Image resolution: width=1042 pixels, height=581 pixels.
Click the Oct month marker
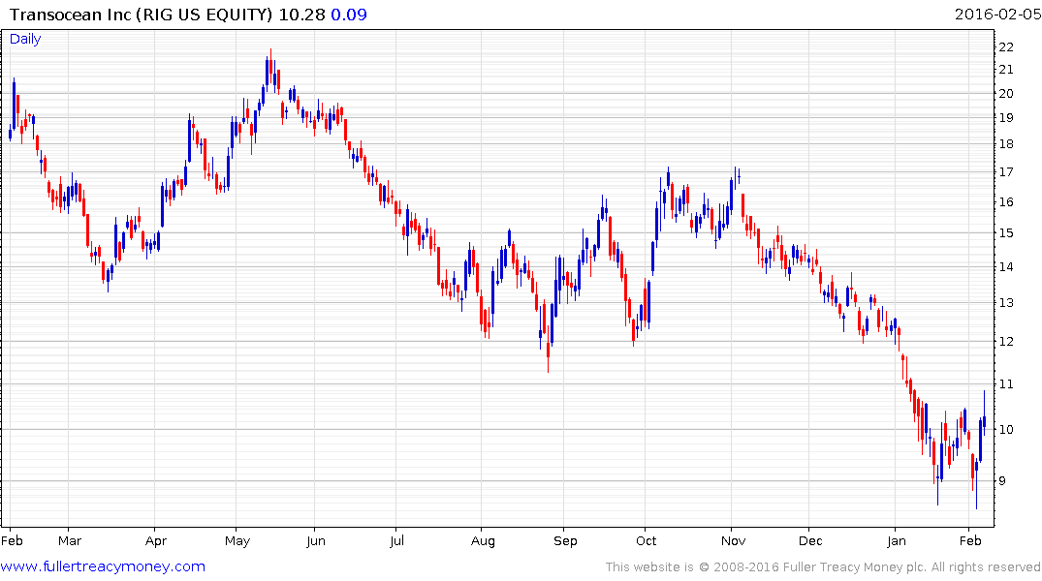[x=647, y=540]
